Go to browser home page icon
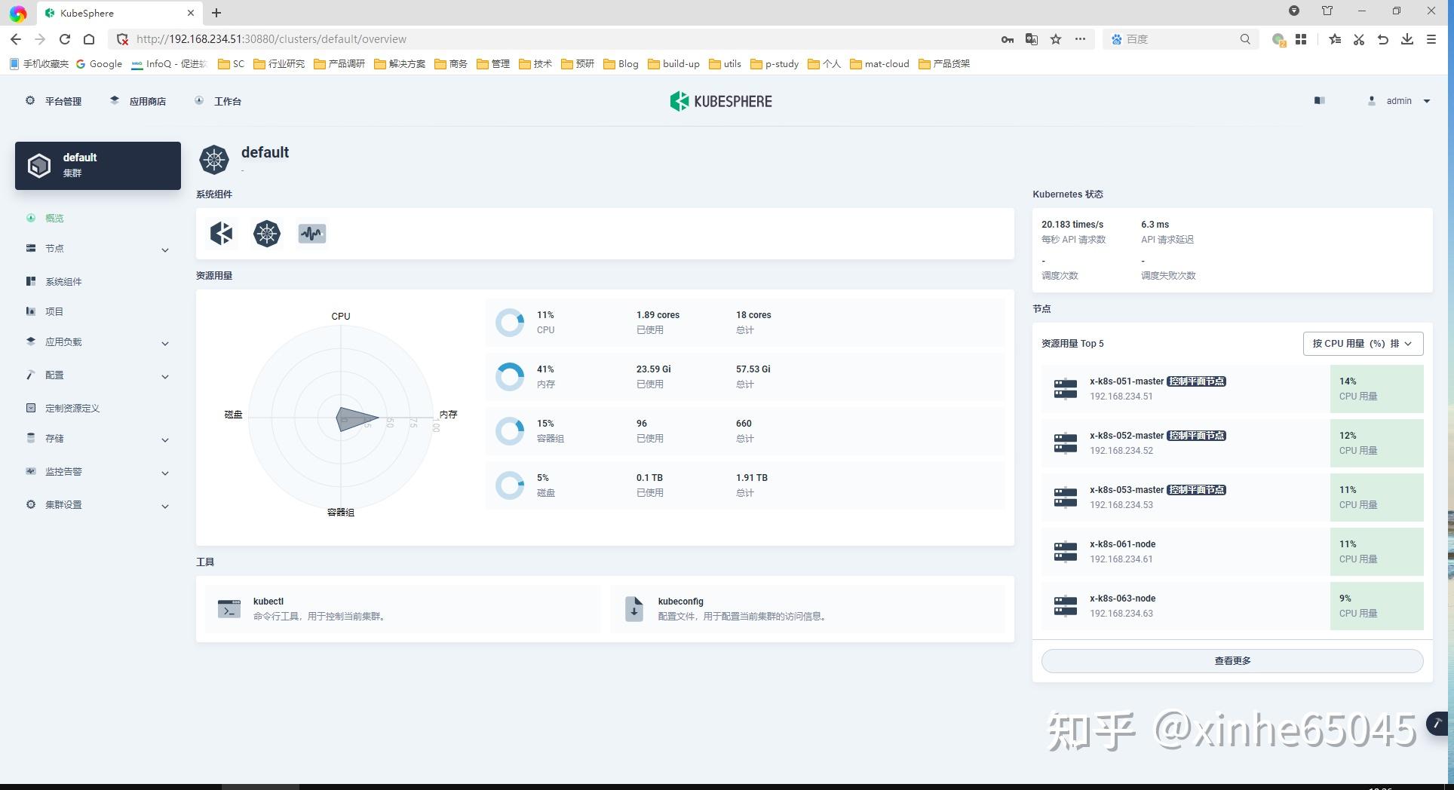 pyautogui.click(x=89, y=39)
